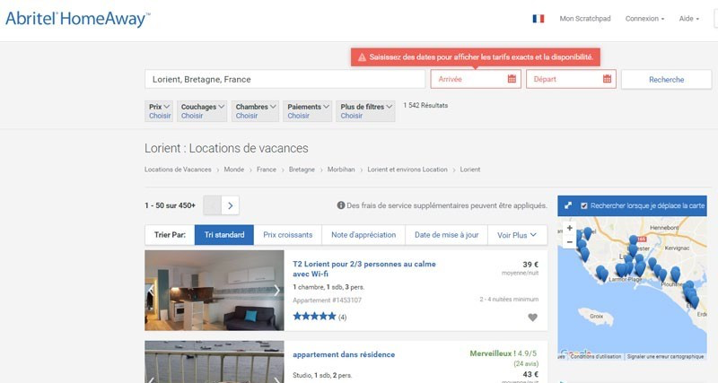Viewport: 718px width, 383px height.
Task: Go to 'Locations de Vacances' breadcrumb
Action: tap(178, 170)
